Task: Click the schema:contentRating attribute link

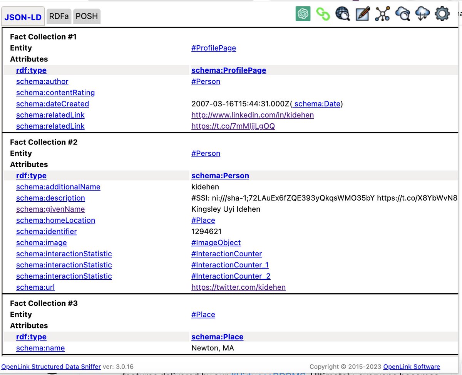Action: tap(55, 93)
